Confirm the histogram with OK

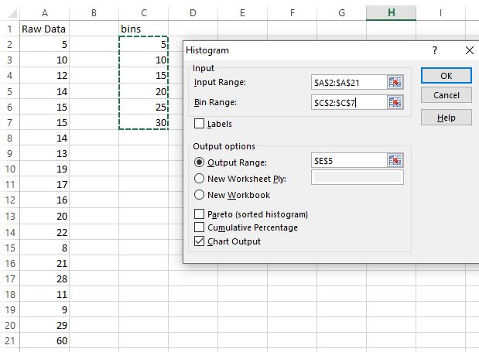point(446,76)
